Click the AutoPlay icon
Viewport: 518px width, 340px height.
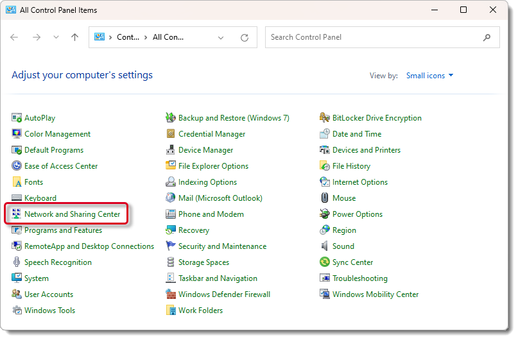[x=17, y=118]
